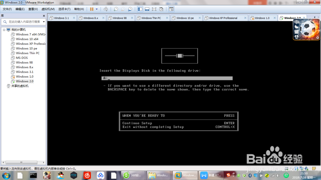This screenshot has width=321, height=180.
Task: Toggle the console view icon
Action: click(171, 9)
